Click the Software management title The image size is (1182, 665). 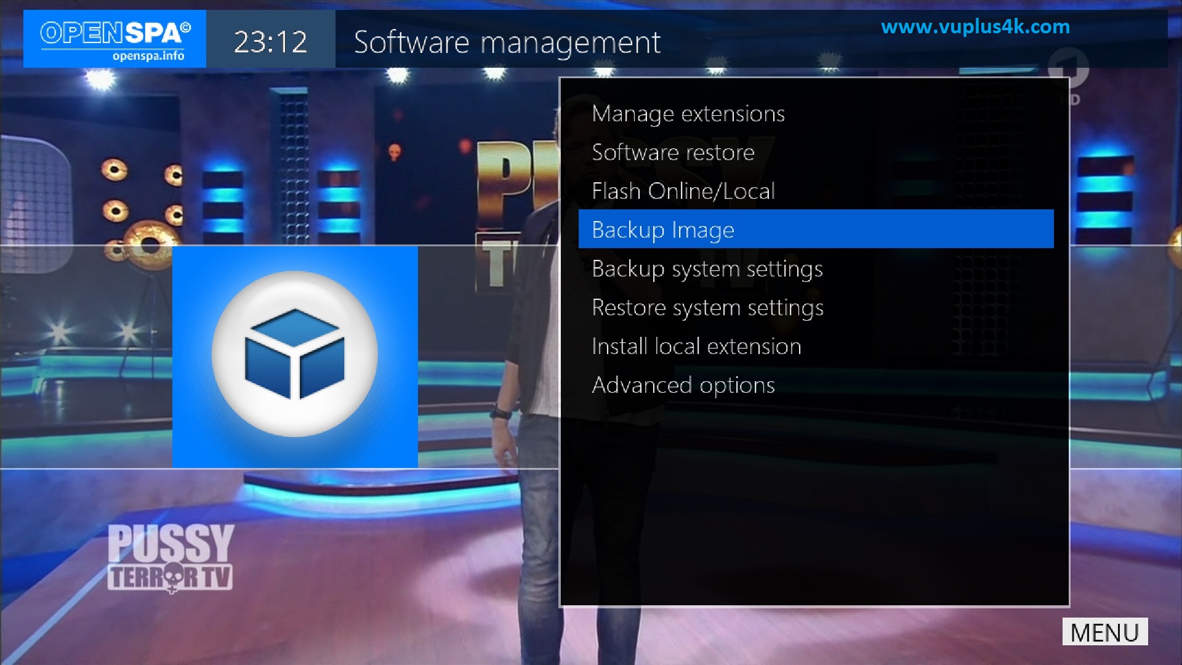(x=507, y=42)
